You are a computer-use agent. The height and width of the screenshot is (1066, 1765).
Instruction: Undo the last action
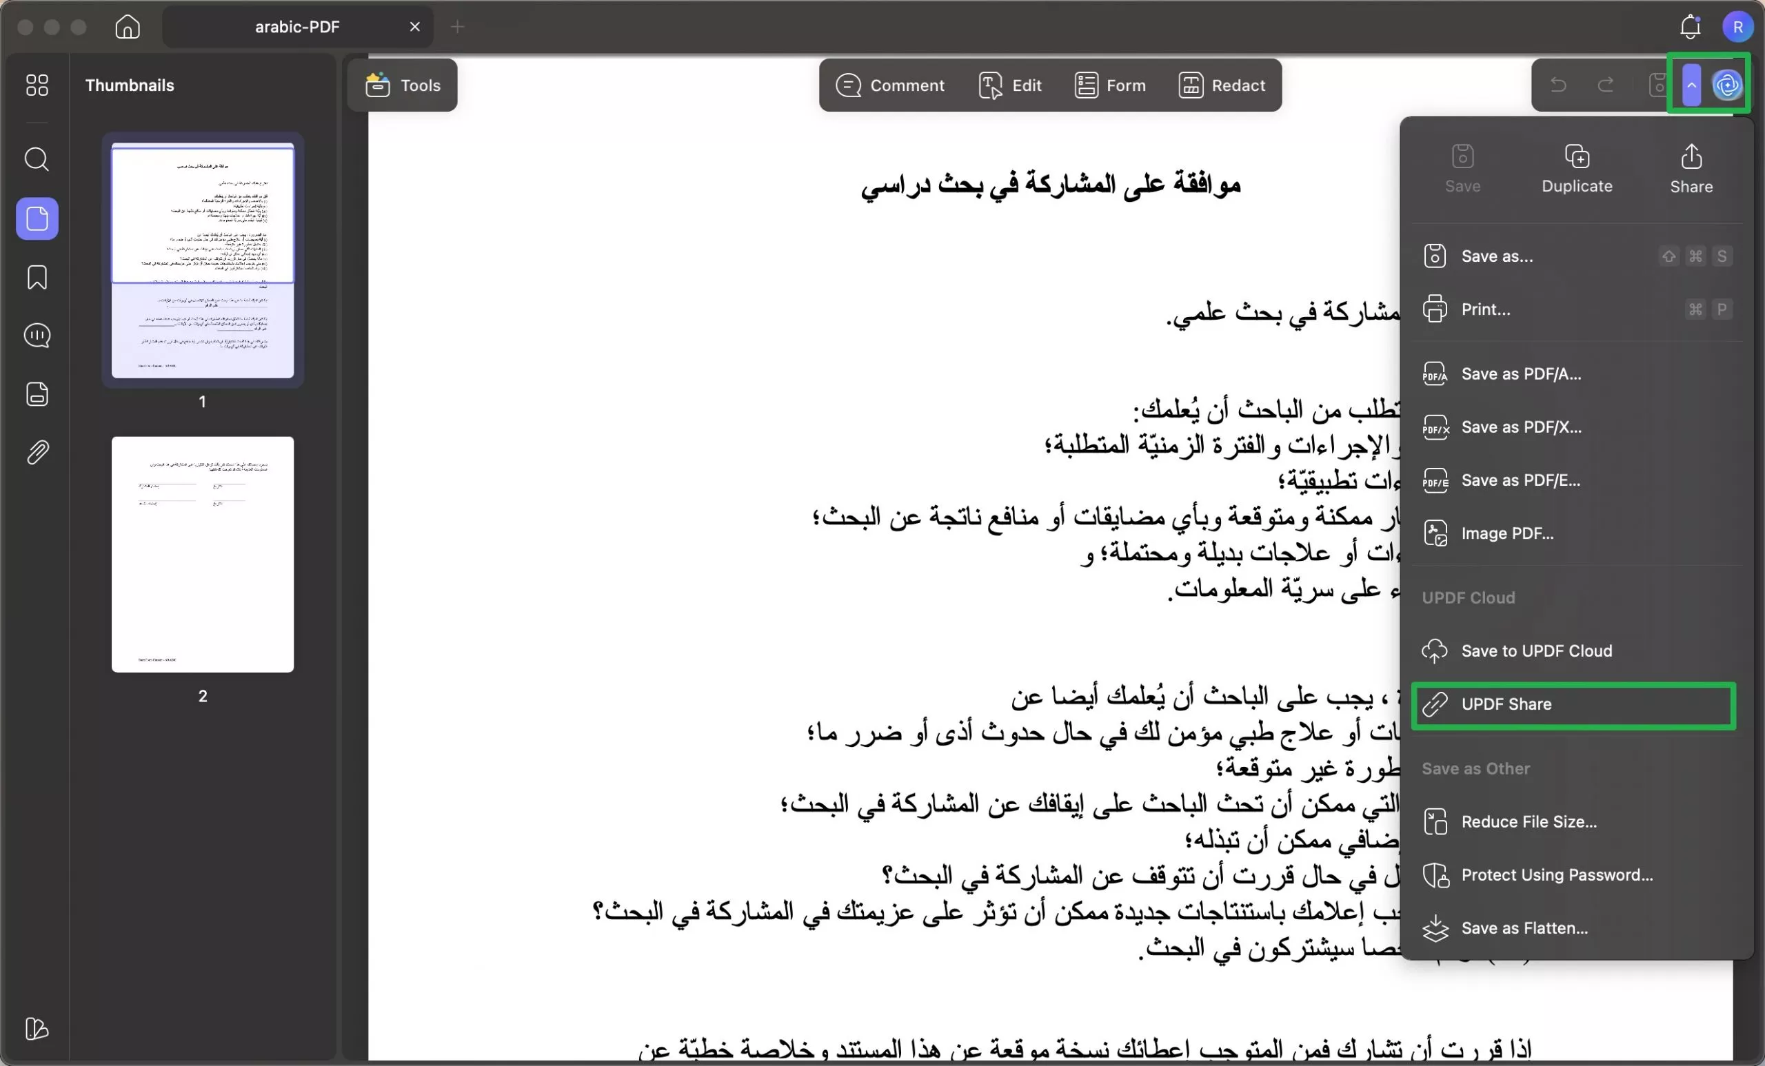pyautogui.click(x=1559, y=85)
